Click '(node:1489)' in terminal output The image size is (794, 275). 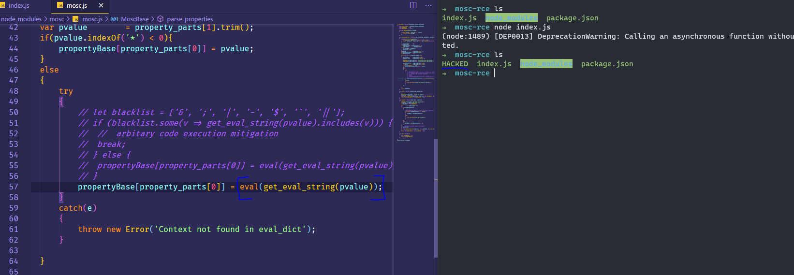coord(466,36)
